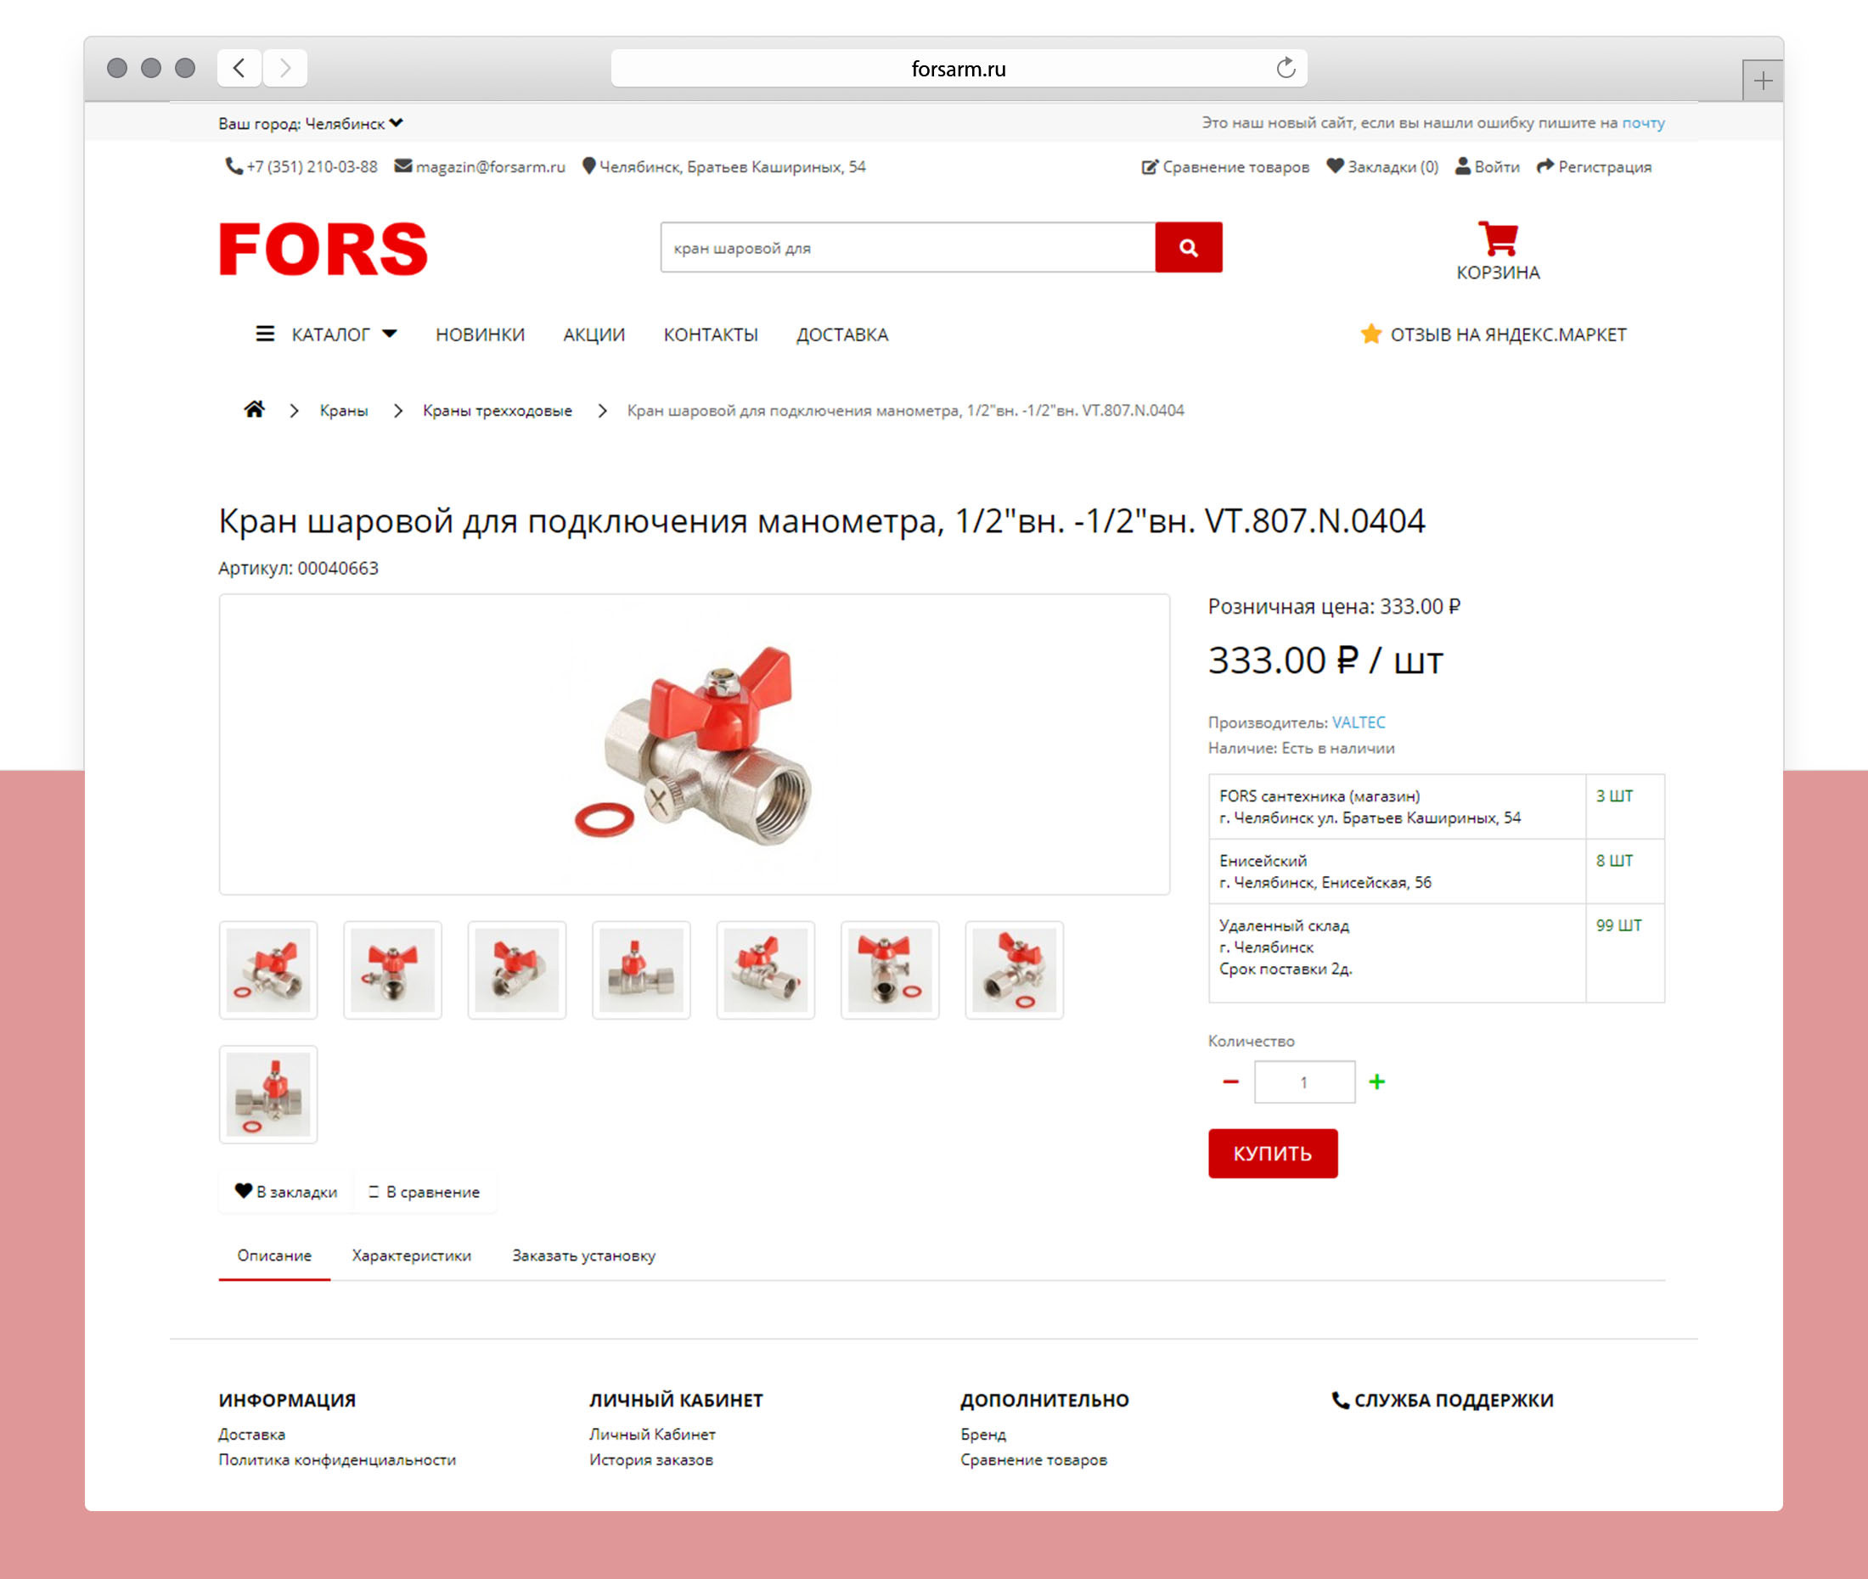Open city selector Ваш город Челябинск
Image resolution: width=1868 pixels, height=1579 pixels.
coord(311,124)
